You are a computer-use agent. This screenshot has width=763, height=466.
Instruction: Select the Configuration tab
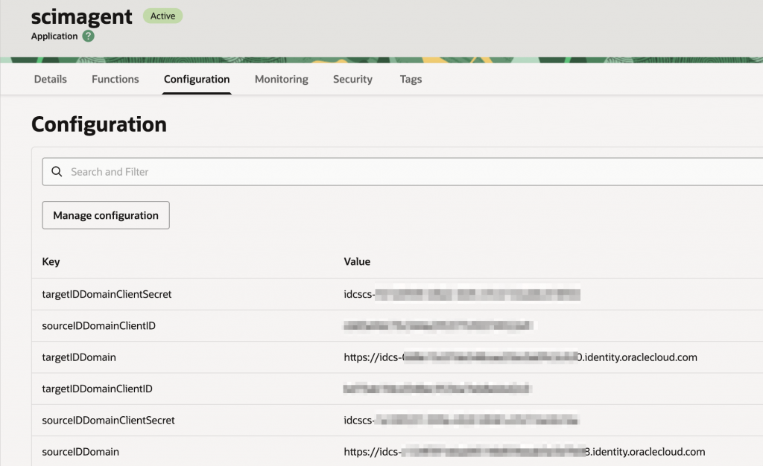click(x=197, y=79)
